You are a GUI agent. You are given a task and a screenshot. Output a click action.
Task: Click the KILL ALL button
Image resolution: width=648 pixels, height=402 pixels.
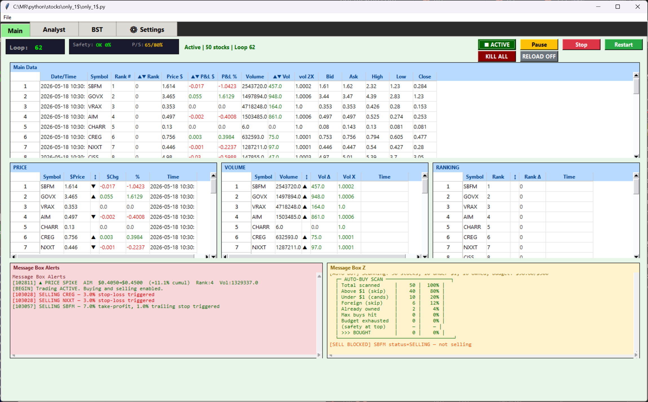click(497, 56)
